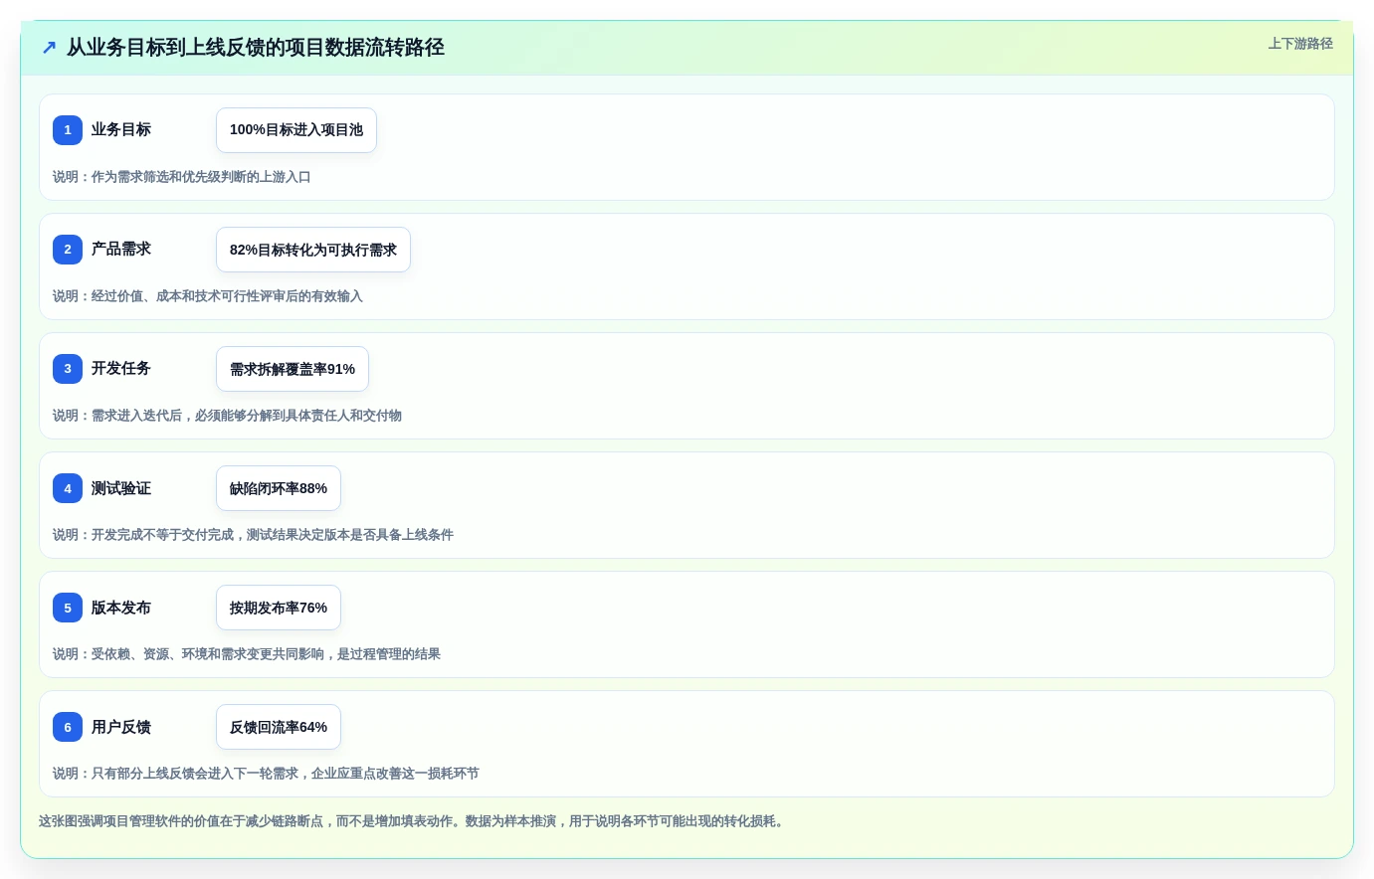
Task: Click the 100%目标进入项目池 metric chip
Action: [x=296, y=130]
